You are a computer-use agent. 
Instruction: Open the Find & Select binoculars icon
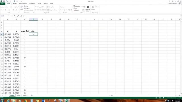coord(88,7)
